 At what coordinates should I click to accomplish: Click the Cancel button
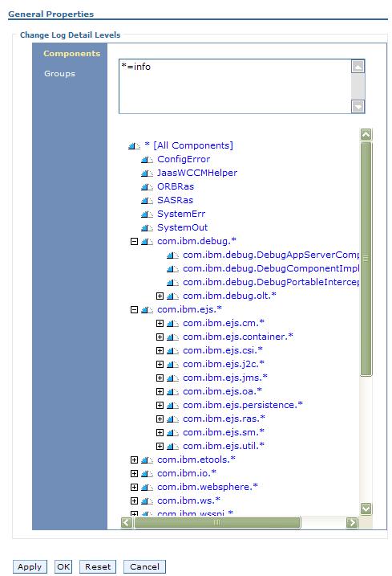[144, 566]
